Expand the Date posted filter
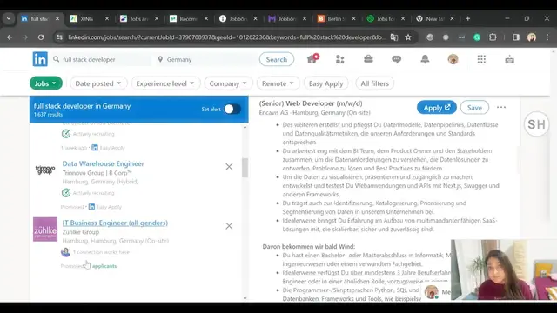This screenshot has height=313, width=557. [x=98, y=83]
